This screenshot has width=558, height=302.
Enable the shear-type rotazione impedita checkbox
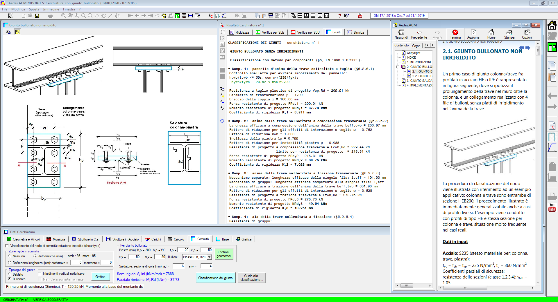[7, 246]
